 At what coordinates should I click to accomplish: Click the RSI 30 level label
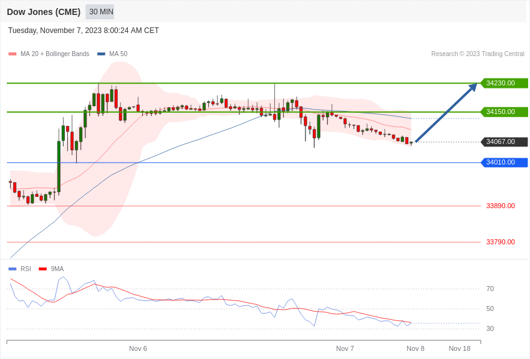tap(490, 329)
